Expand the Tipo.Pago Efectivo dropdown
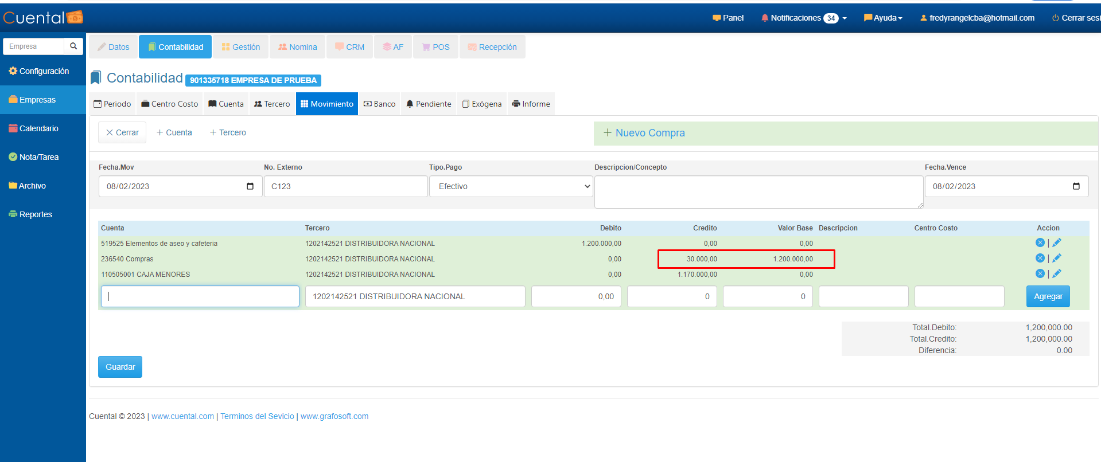Viewport: 1101px width, 462px height. click(x=511, y=186)
